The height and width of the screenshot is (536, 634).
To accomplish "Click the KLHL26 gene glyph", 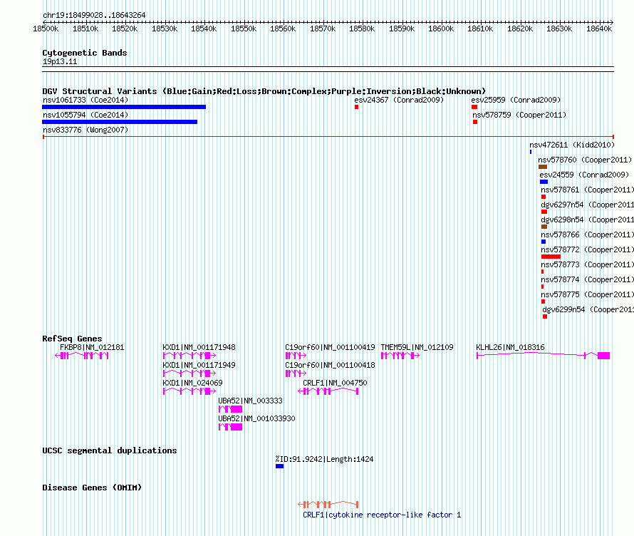I will pos(543,356).
